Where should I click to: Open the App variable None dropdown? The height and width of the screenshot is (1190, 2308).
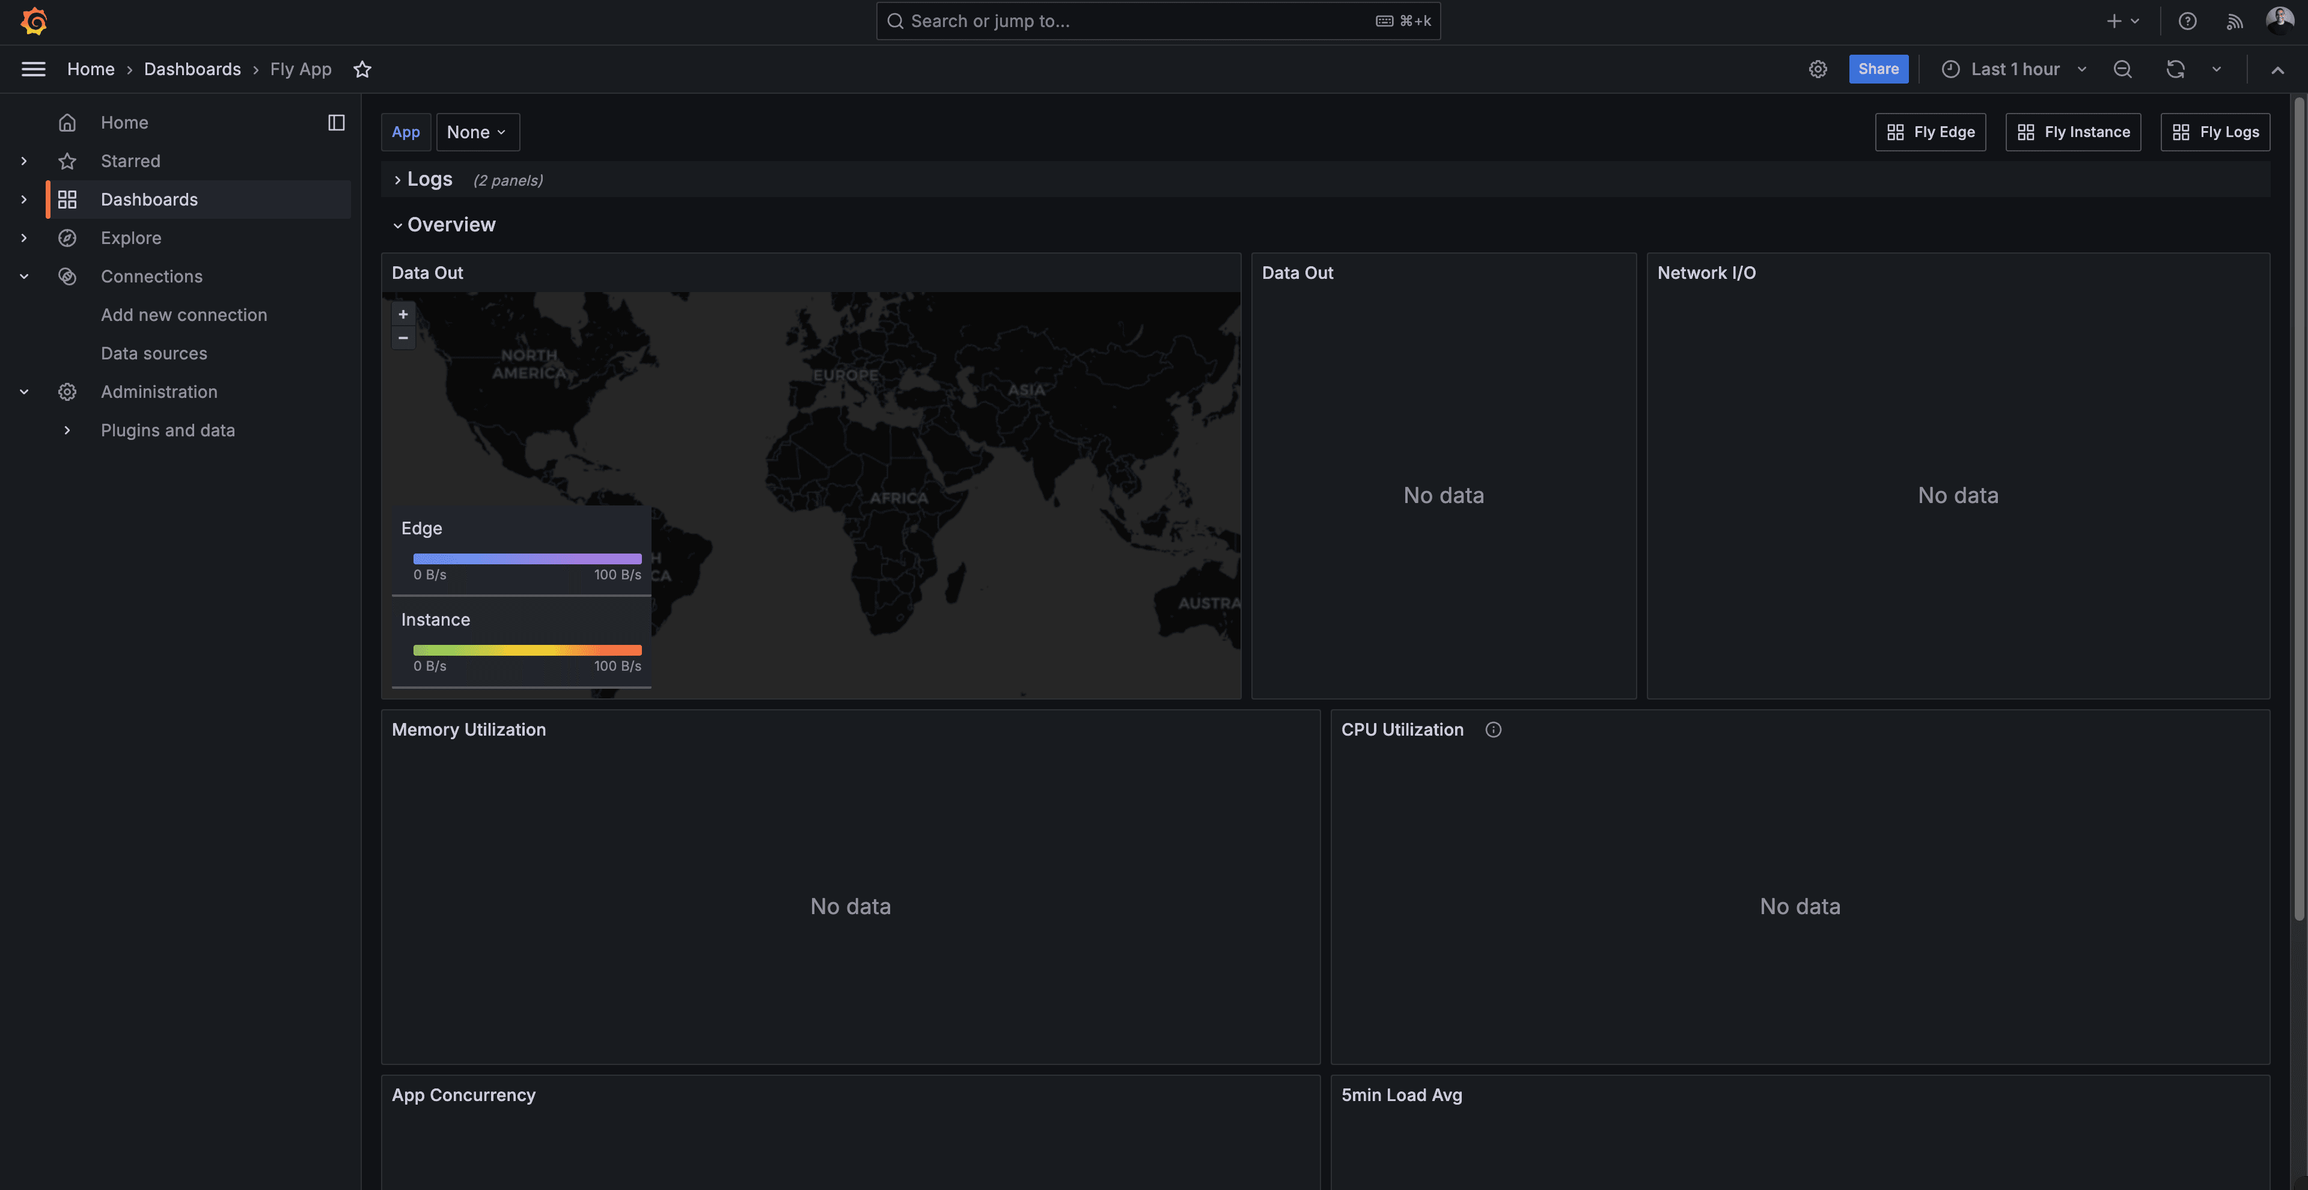pos(477,132)
